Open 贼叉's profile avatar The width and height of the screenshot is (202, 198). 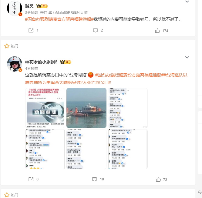coord(15,8)
